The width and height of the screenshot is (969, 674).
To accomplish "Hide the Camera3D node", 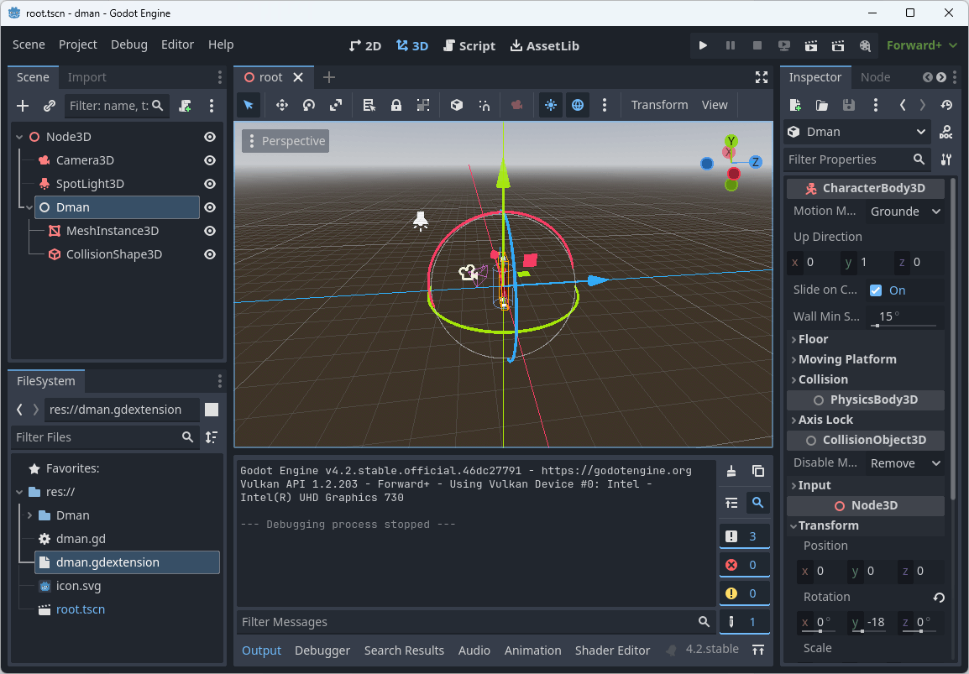I will point(210,160).
